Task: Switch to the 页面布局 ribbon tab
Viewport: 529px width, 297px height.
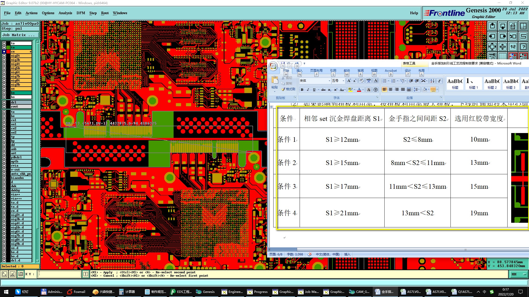Action: [x=316, y=71]
